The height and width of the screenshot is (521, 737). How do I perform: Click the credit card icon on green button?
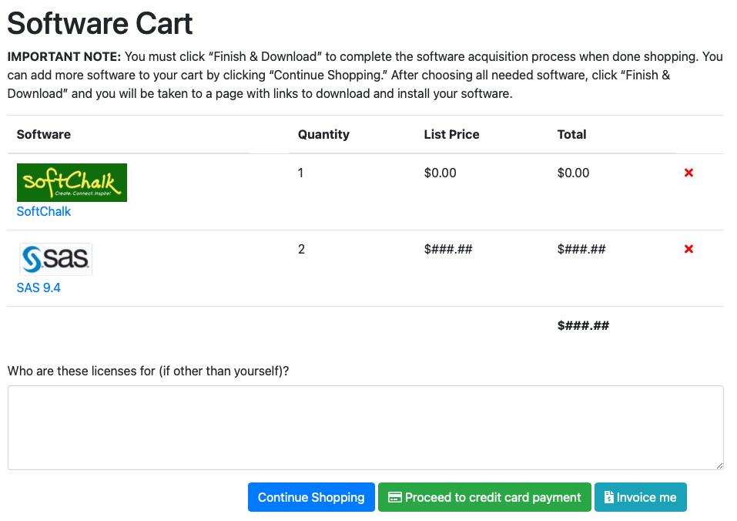pyautogui.click(x=395, y=497)
